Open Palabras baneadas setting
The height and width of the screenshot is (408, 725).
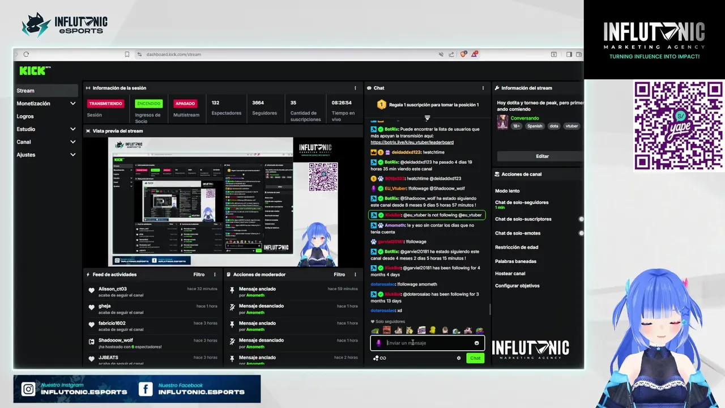(515, 261)
